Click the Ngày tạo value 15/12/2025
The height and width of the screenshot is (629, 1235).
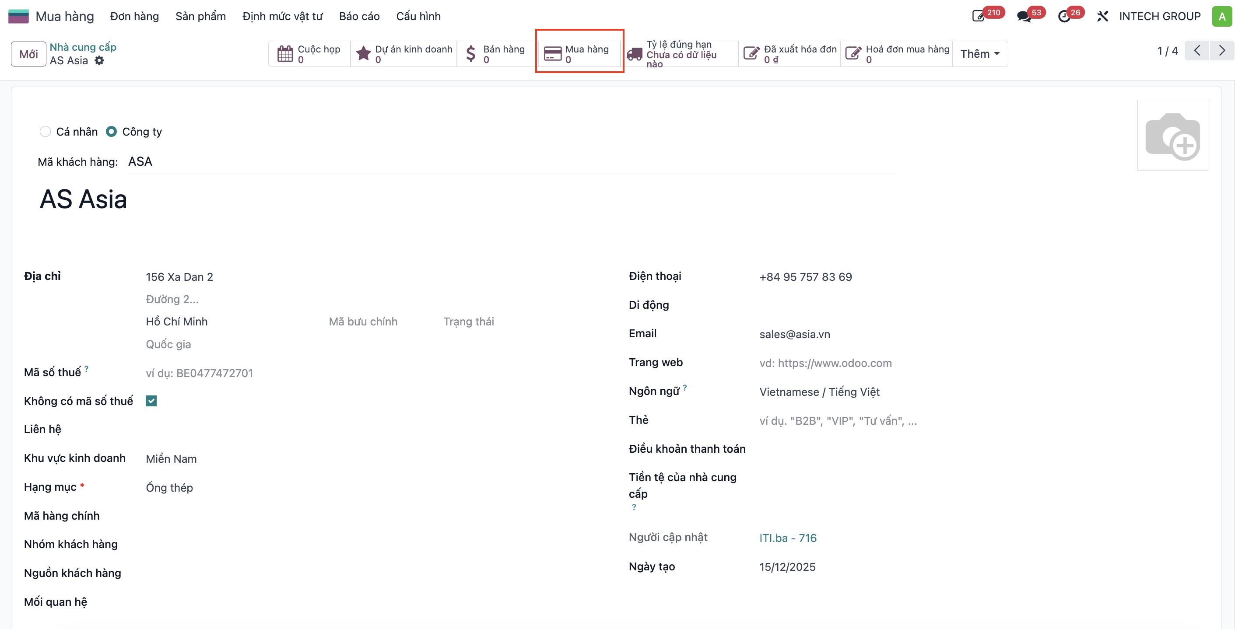point(787,567)
